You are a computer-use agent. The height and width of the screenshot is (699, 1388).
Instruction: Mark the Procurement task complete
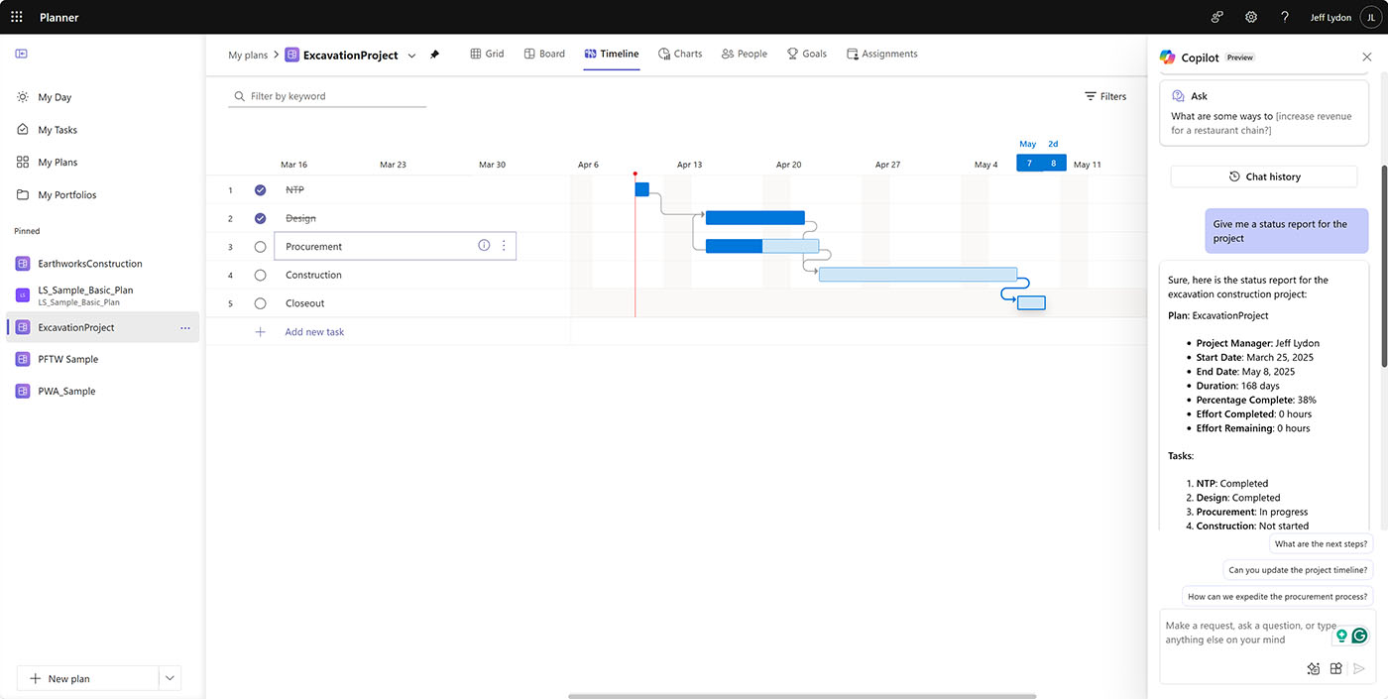click(x=260, y=246)
